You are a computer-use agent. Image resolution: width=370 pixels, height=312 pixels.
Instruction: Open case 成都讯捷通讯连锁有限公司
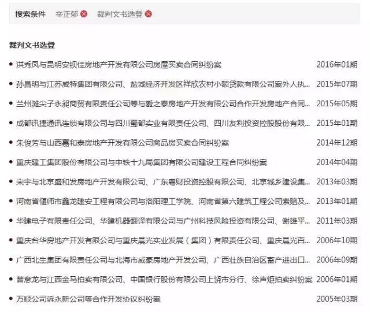[x=163, y=123]
